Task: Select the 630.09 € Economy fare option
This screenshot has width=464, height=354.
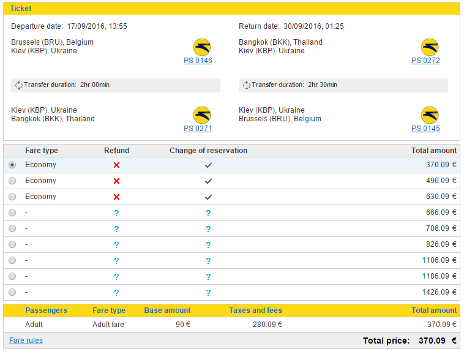Action: 12,197
